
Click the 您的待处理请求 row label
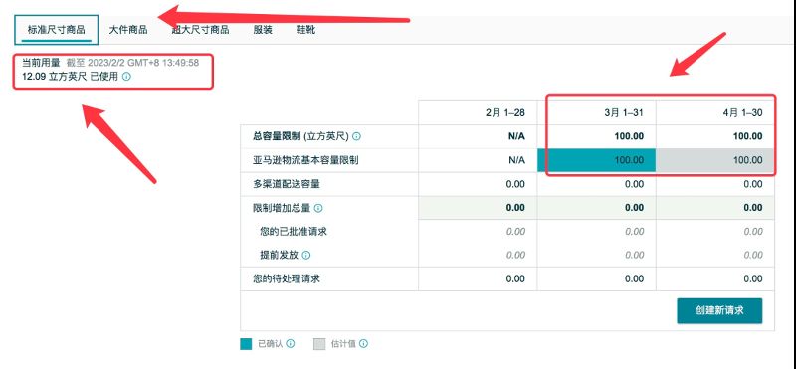pyautogui.click(x=287, y=279)
